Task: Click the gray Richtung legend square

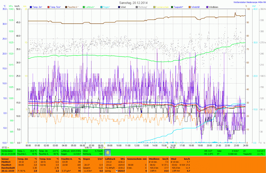Action: coord(137,6)
